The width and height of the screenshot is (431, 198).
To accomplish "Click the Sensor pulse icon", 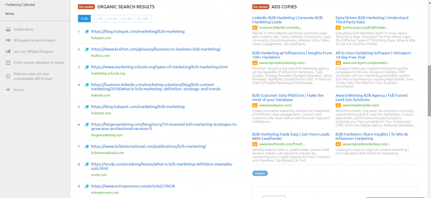I will coord(8,90).
